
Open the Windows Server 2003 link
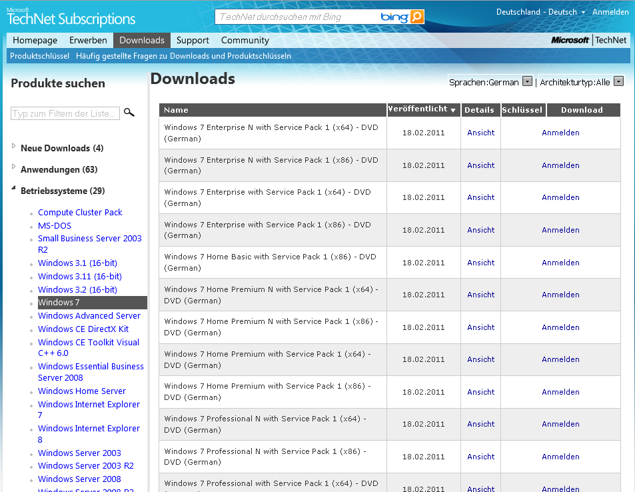coord(79,453)
